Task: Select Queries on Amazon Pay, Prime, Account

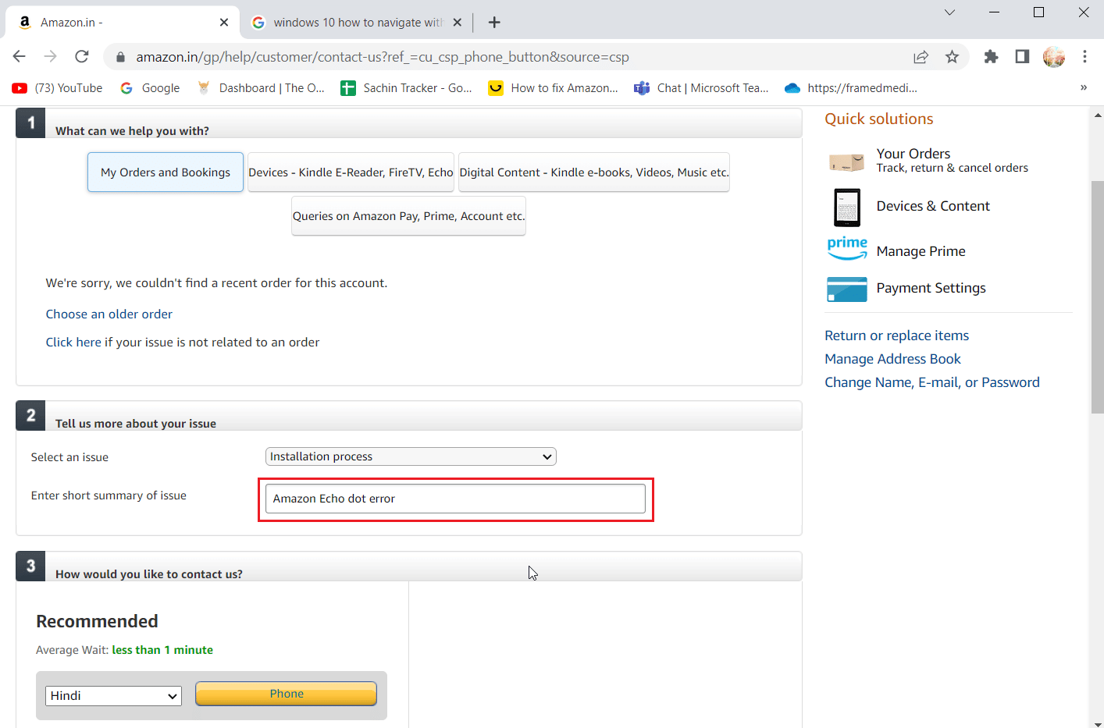Action: tap(408, 216)
